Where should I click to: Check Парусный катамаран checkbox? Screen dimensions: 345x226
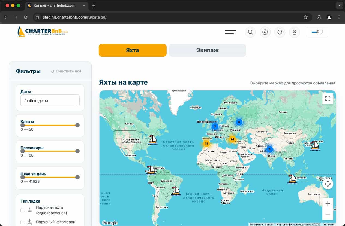click(x=22, y=222)
